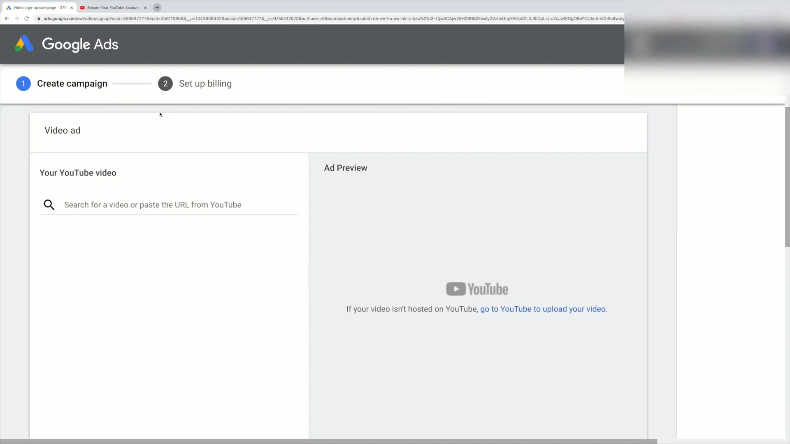Close the Secure Your YouTube Account tab
The width and height of the screenshot is (790, 444).
click(x=145, y=7)
